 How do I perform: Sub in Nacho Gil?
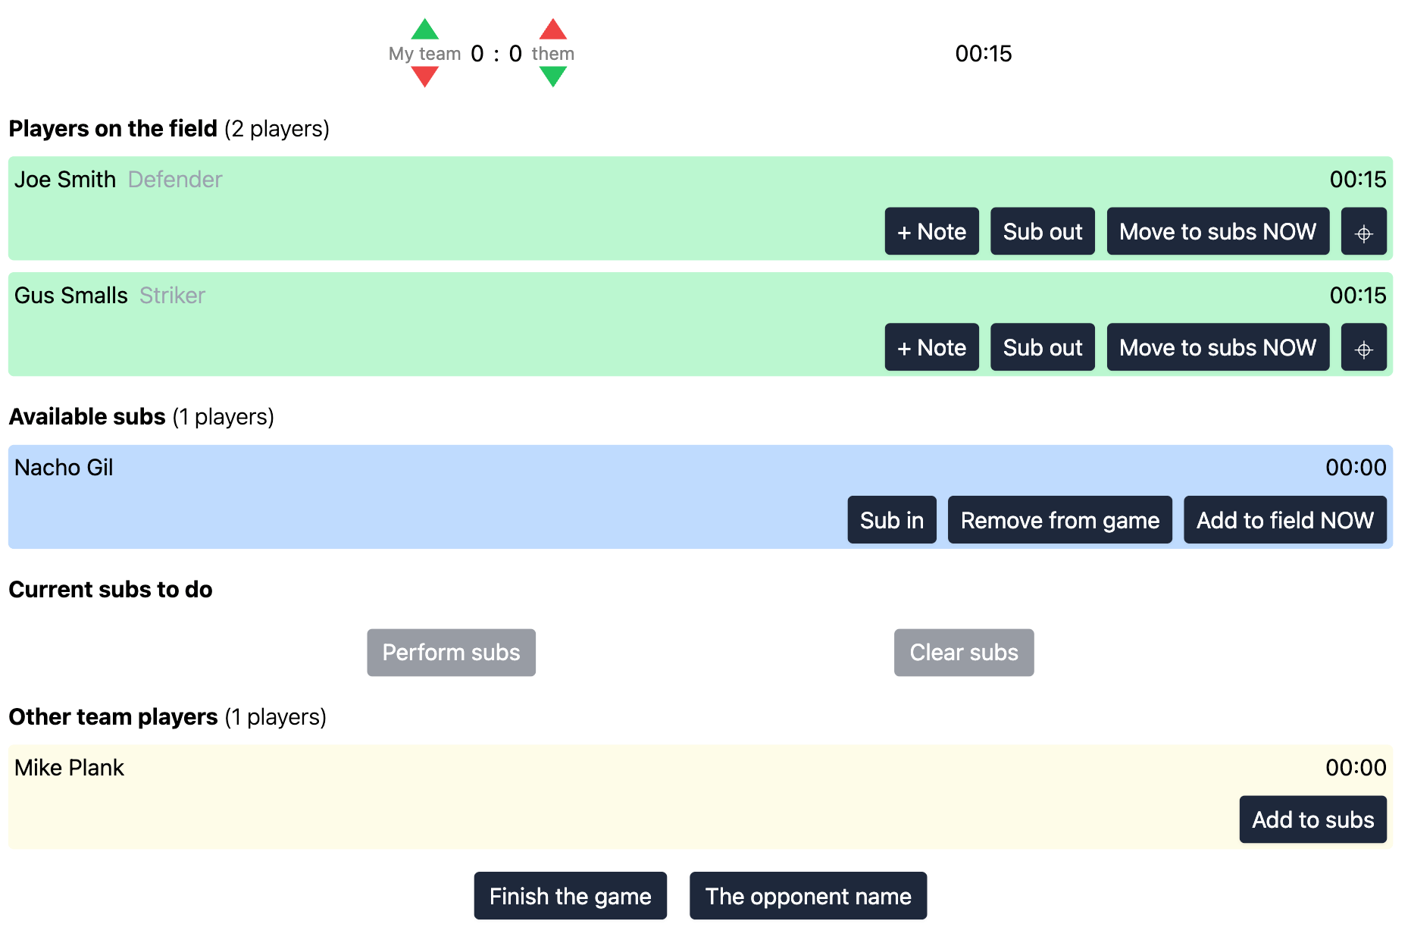(891, 520)
